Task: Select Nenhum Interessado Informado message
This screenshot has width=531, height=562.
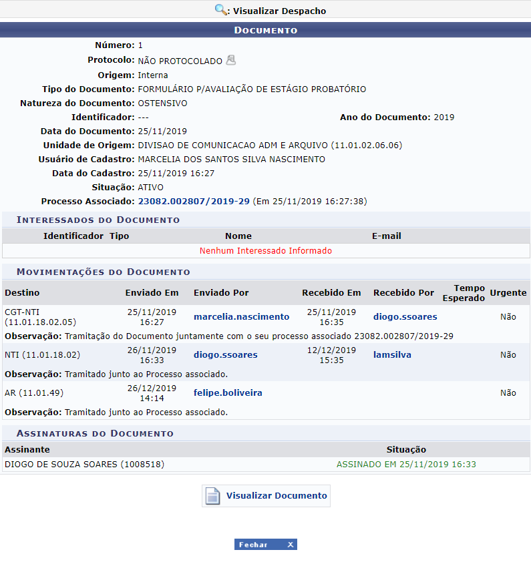Action: tap(266, 251)
